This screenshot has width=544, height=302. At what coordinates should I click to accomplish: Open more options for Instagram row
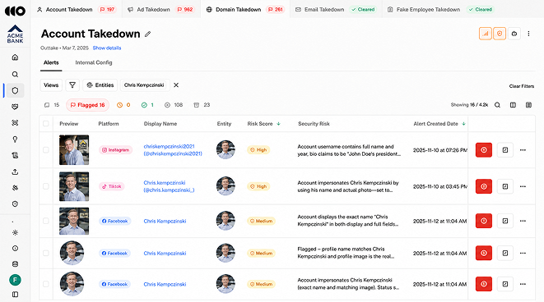click(x=523, y=150)
